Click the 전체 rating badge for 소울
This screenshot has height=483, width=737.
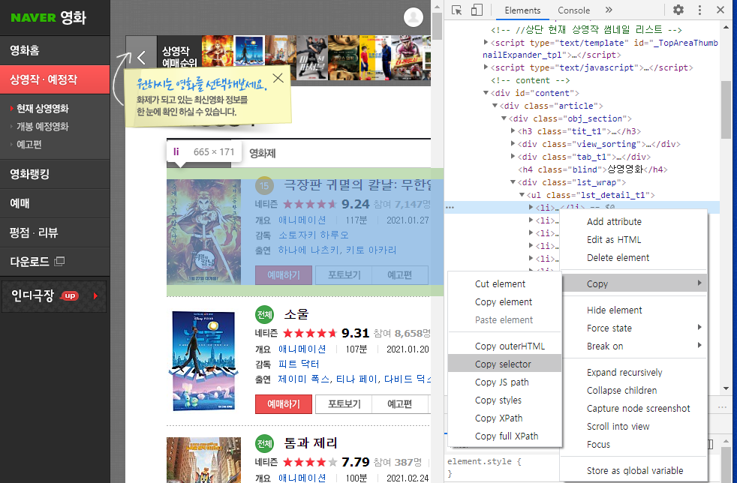click(x=265, y=314)
